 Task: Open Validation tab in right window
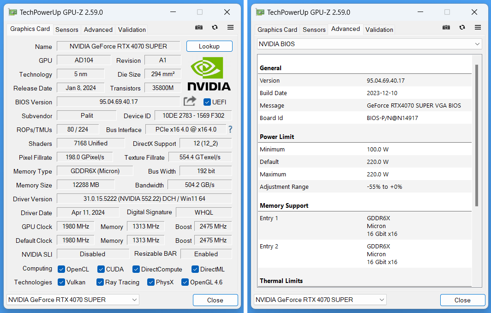[379, 30]
